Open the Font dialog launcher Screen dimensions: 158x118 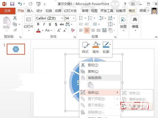coord(75,37)
